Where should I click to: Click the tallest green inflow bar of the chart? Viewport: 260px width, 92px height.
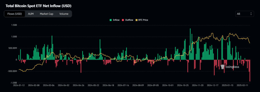[190, 44]
